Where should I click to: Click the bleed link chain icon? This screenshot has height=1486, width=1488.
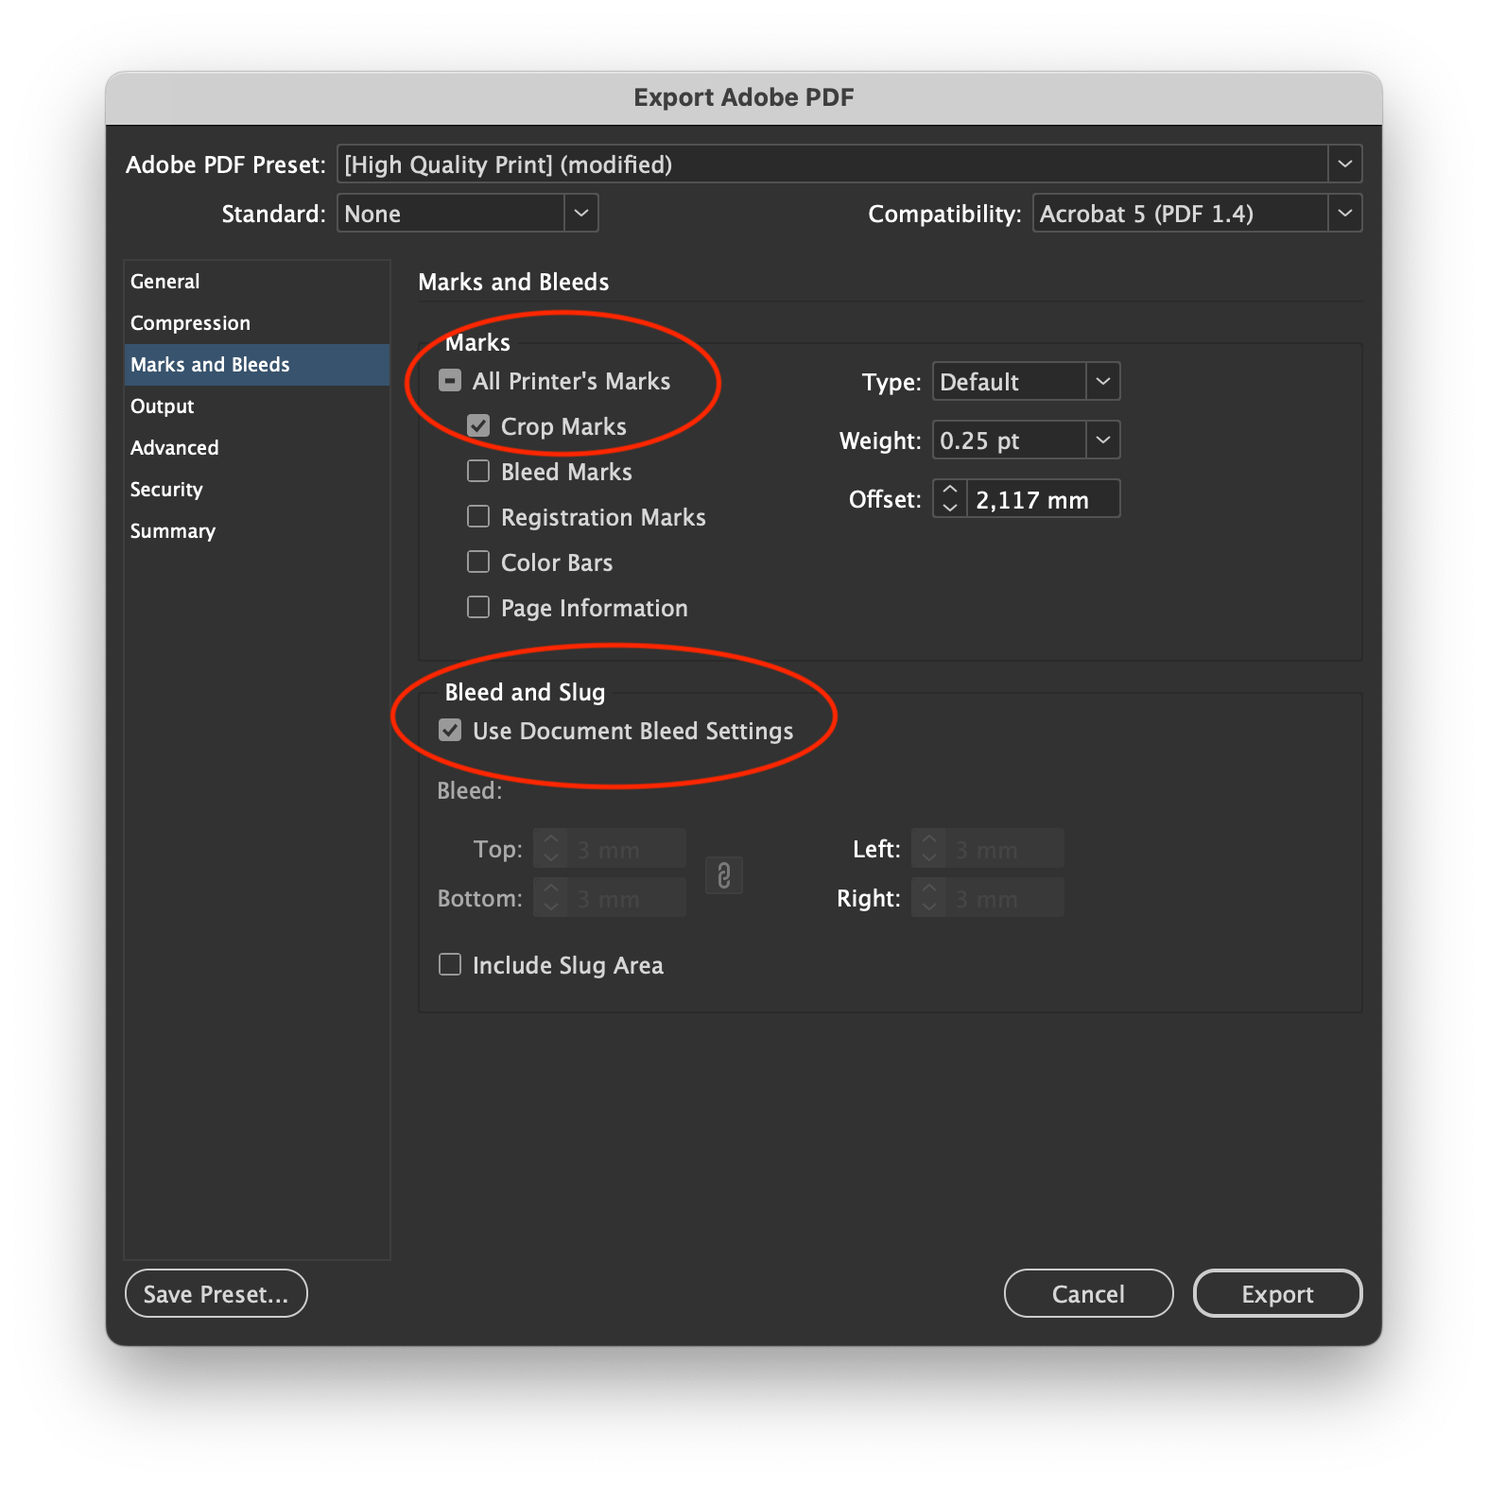[724, 876]
